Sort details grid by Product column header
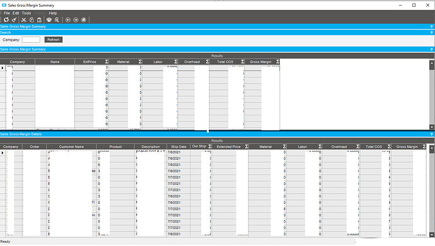This screenshot has height=246, width=435. pos(115,147)
